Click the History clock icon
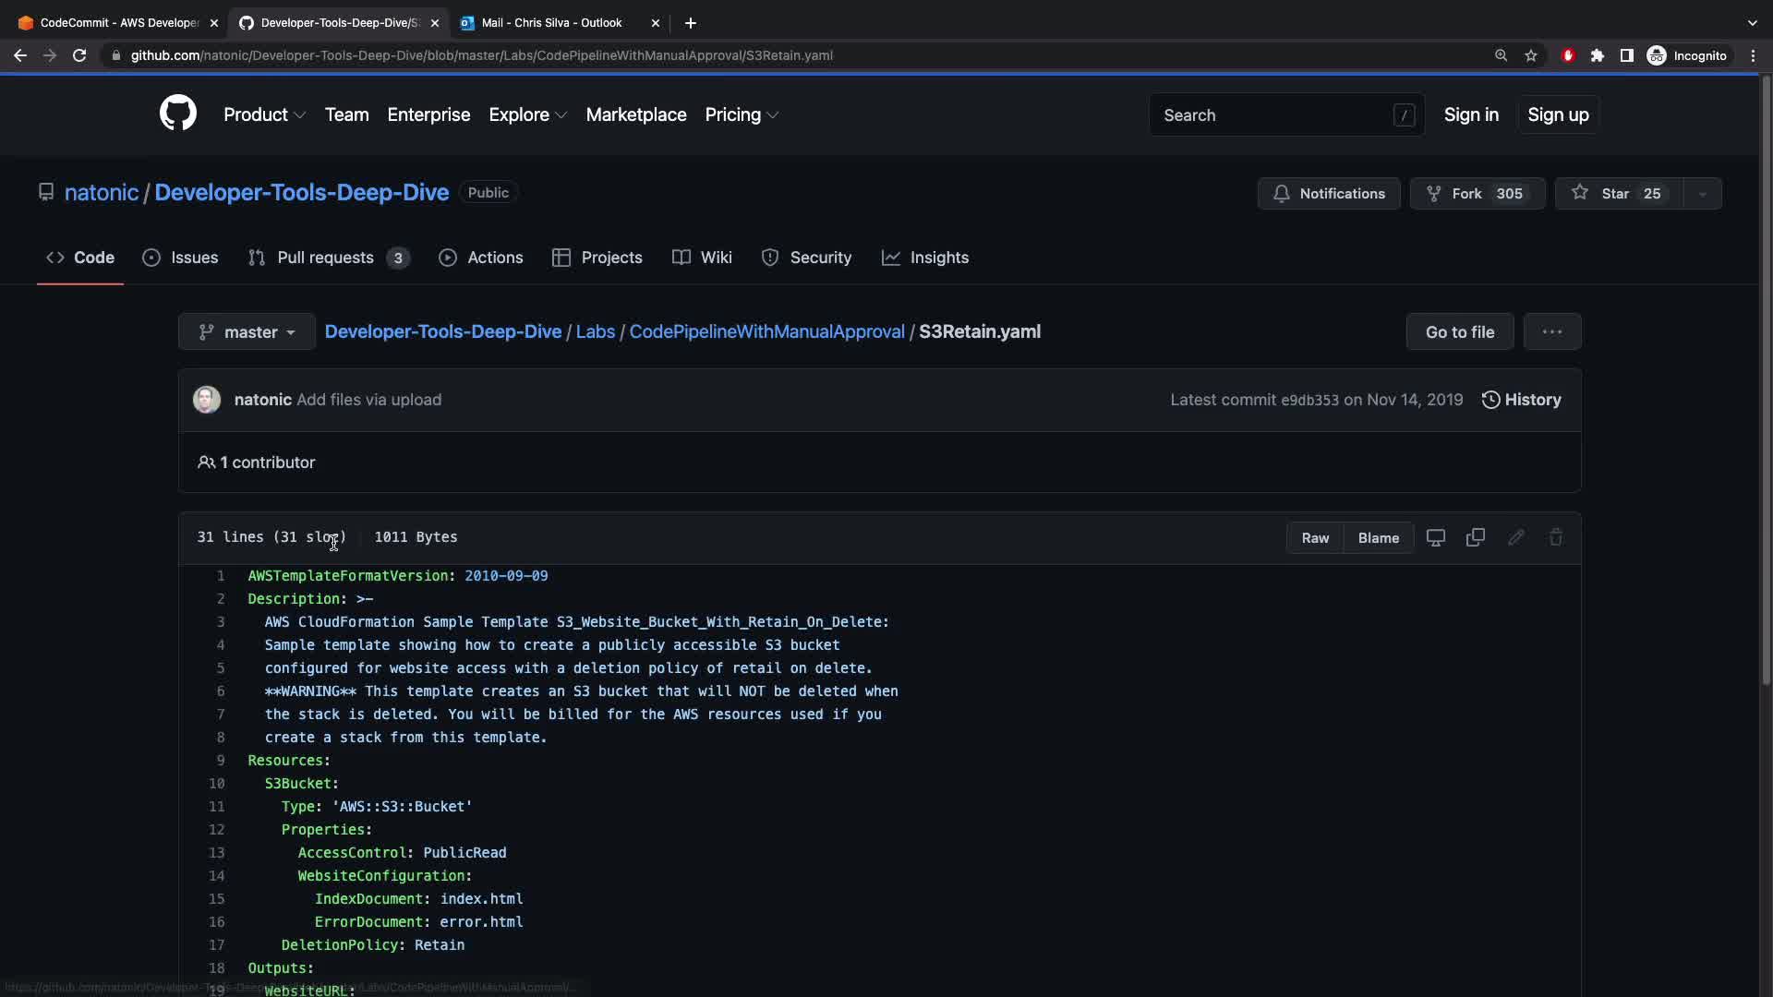1773x997 pixels. pos(1490,400)
